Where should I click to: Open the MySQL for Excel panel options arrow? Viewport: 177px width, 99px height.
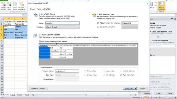172,19
